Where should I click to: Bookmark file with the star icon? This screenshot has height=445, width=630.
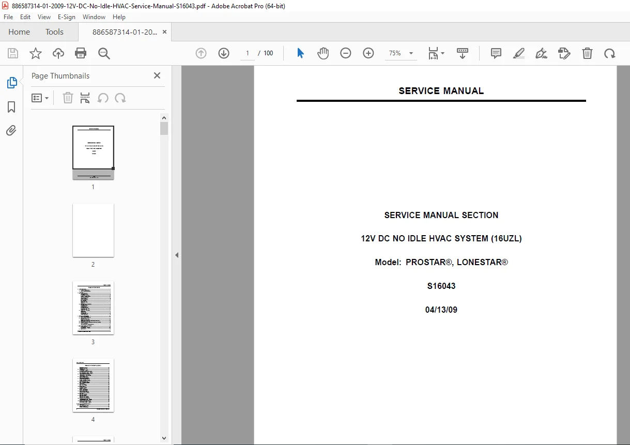click(36, 53)
